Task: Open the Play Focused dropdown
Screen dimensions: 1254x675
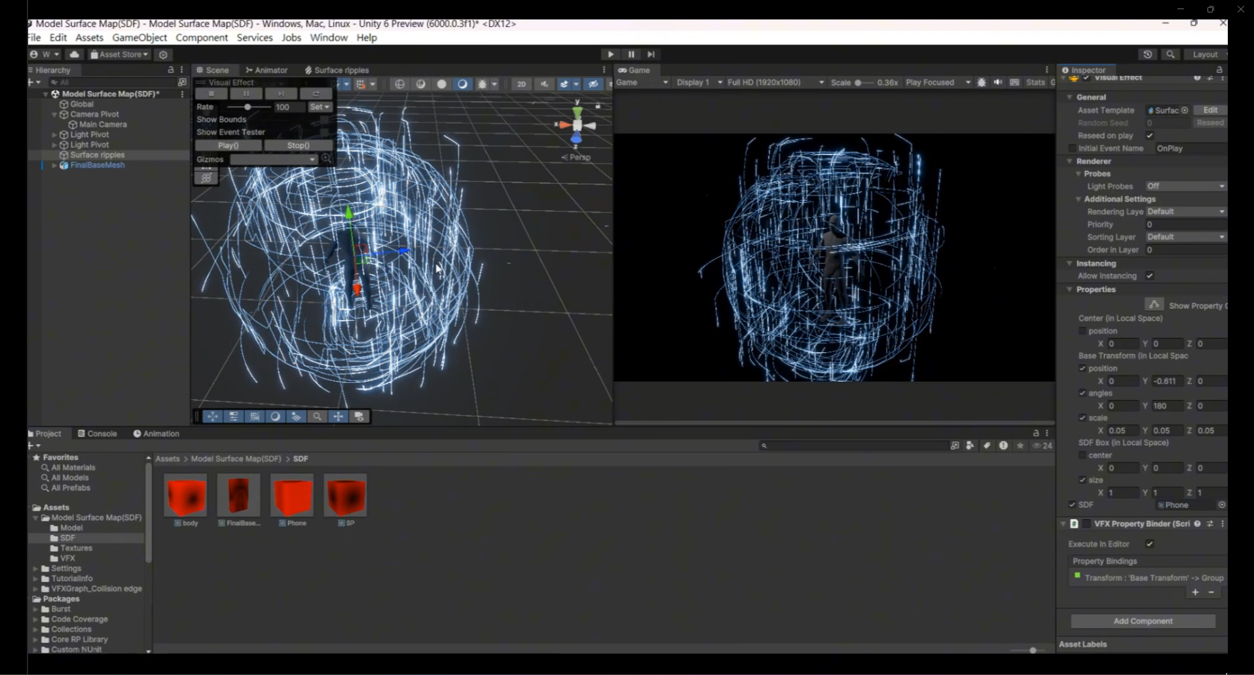Action: pyautogui.click(x=938, y=82)
